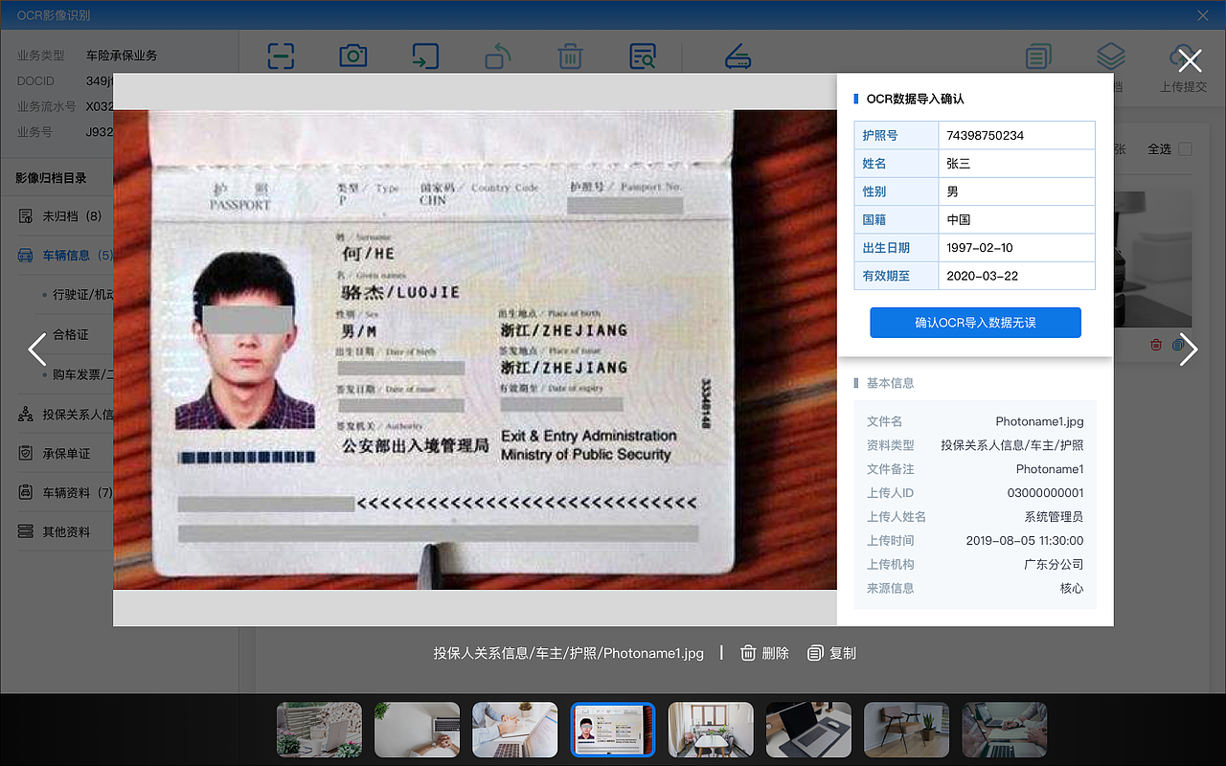Click 复制 to copy the passport file
The height and width of the screenshot is (766, 1226).
[831, 652]
